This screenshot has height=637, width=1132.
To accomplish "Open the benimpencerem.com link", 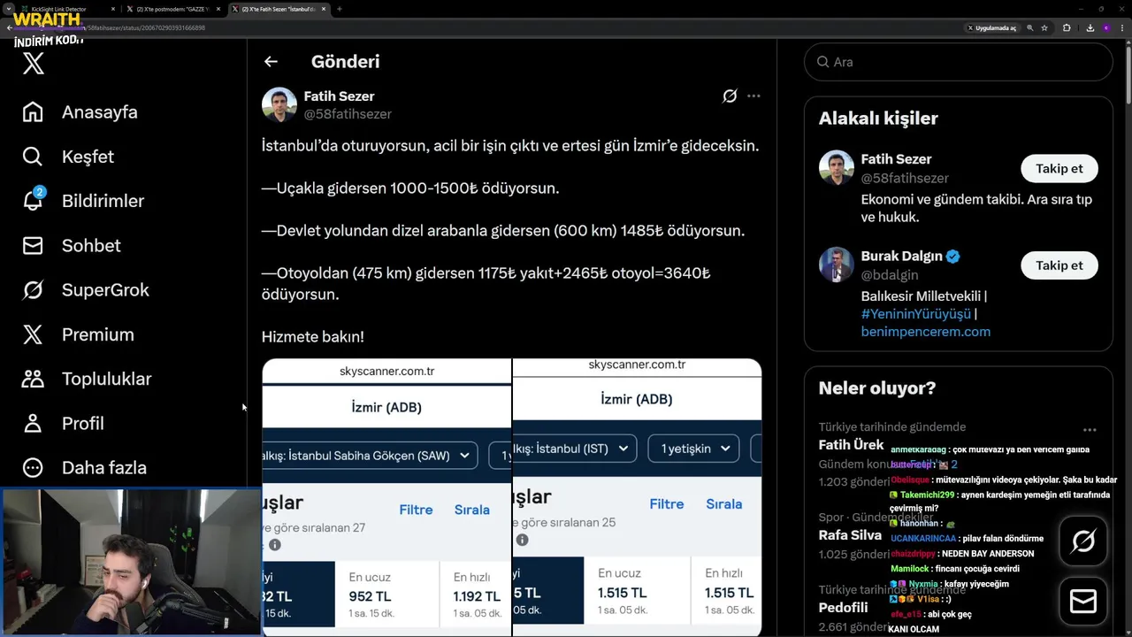I will tap(925, 332).
